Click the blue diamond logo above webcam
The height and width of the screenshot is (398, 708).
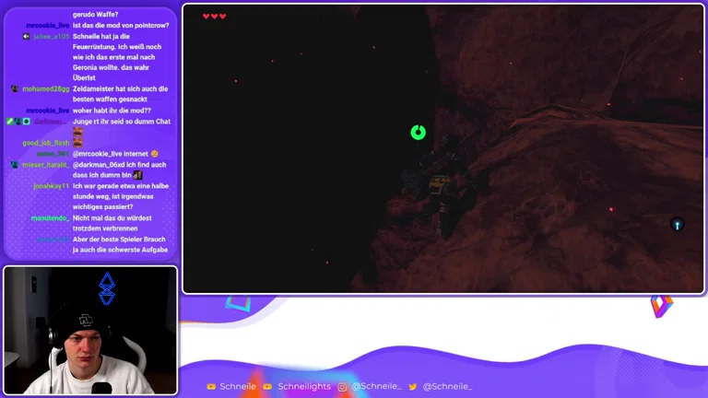point(107,288)
